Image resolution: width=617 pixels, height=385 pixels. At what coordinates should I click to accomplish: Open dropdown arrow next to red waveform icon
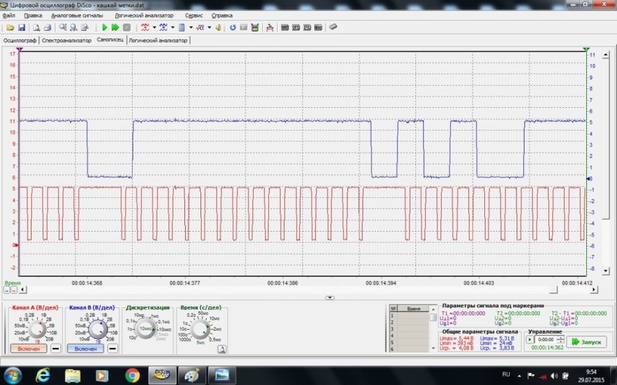click(x=154, y=28)
